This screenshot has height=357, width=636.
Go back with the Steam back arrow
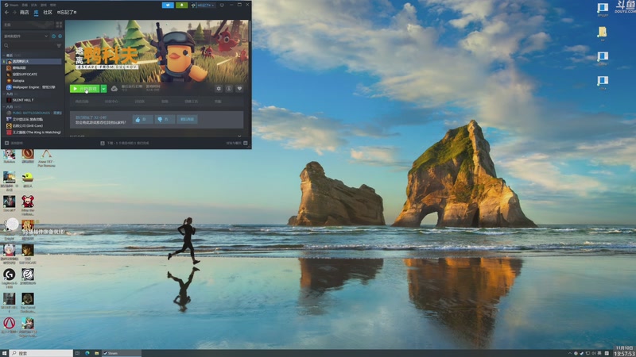(x=6, y=13)
